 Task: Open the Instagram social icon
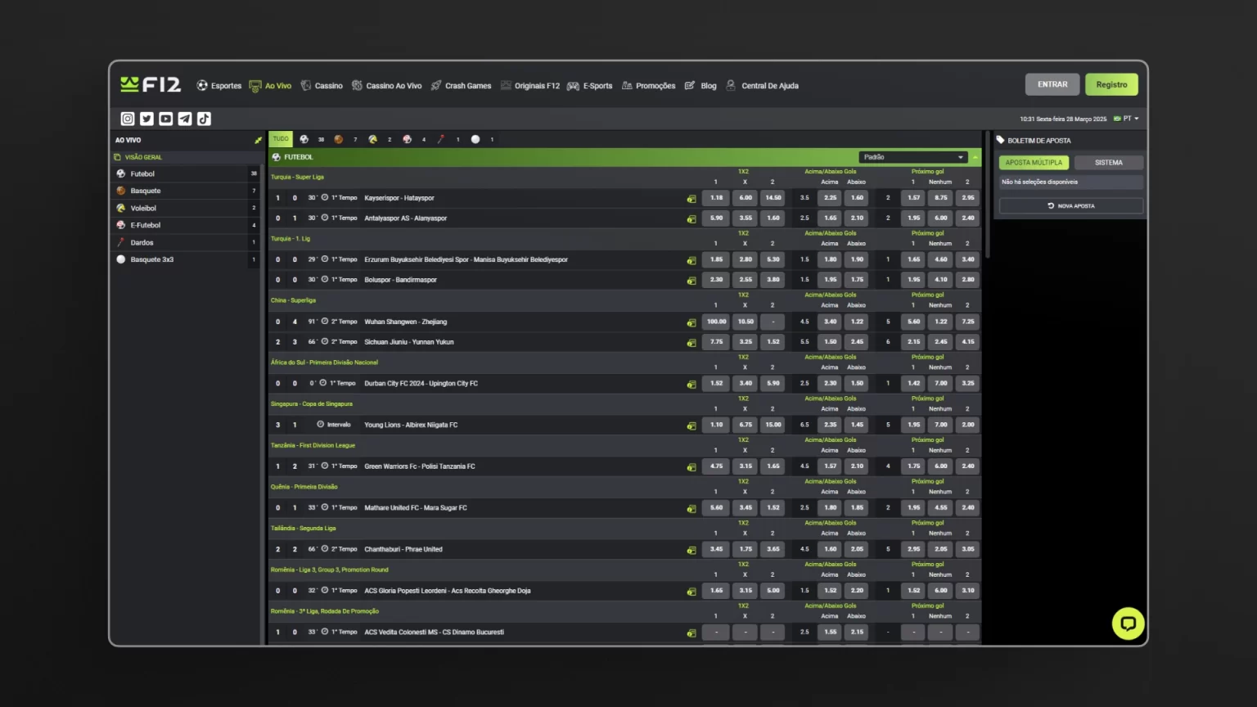click(x=128, y=119)
